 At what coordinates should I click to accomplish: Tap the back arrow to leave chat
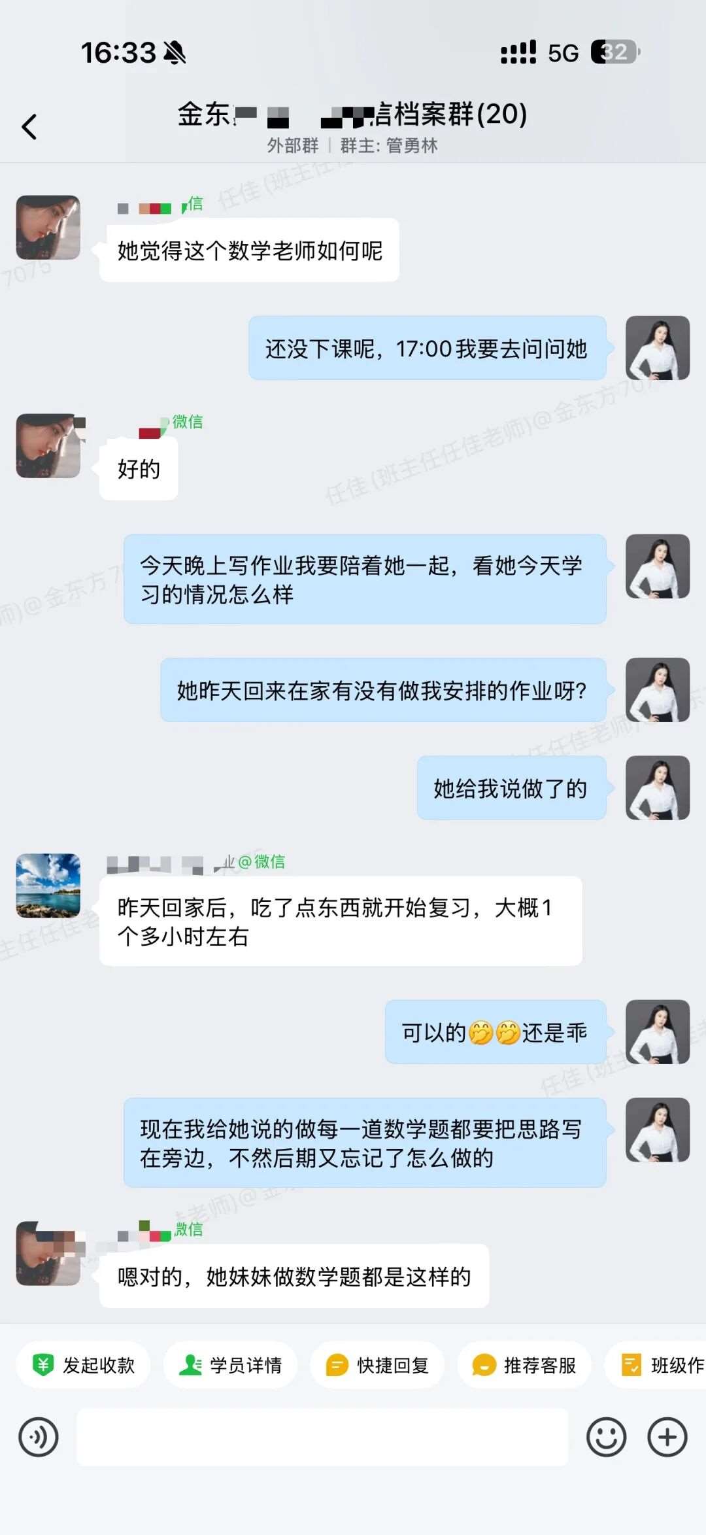tap(29, 127)
